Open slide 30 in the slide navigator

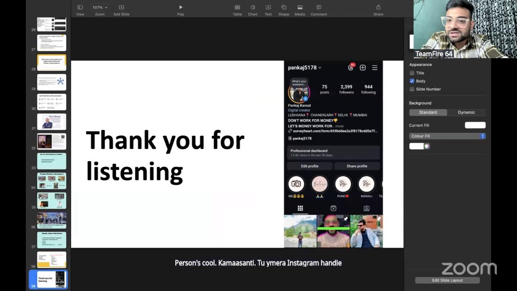click(52, 102)
